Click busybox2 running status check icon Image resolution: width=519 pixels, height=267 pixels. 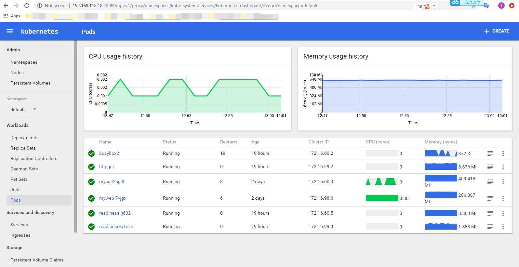91,154
